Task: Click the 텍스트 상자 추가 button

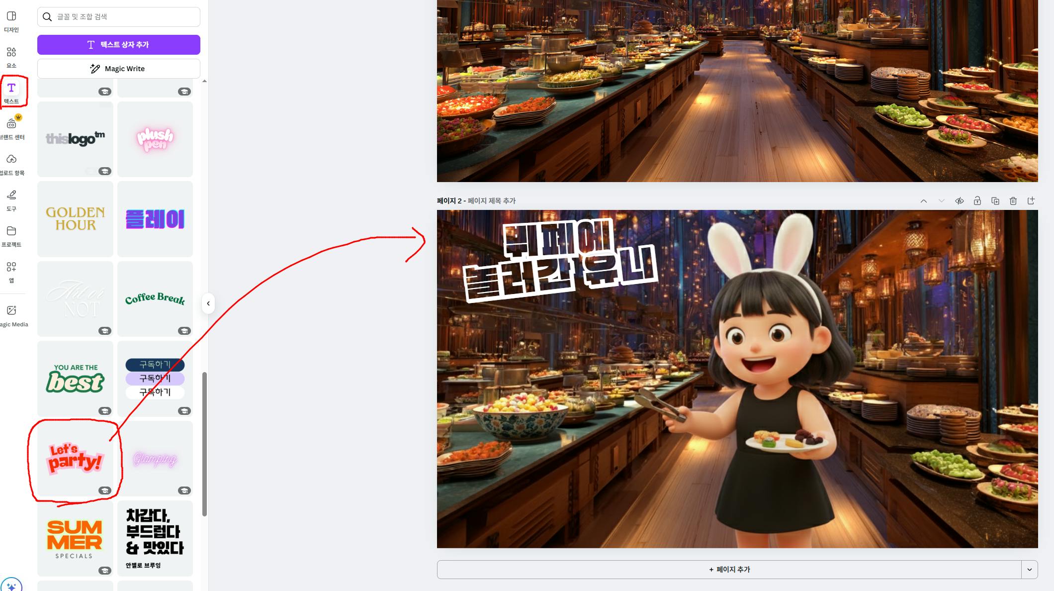Action: (119, 45)
